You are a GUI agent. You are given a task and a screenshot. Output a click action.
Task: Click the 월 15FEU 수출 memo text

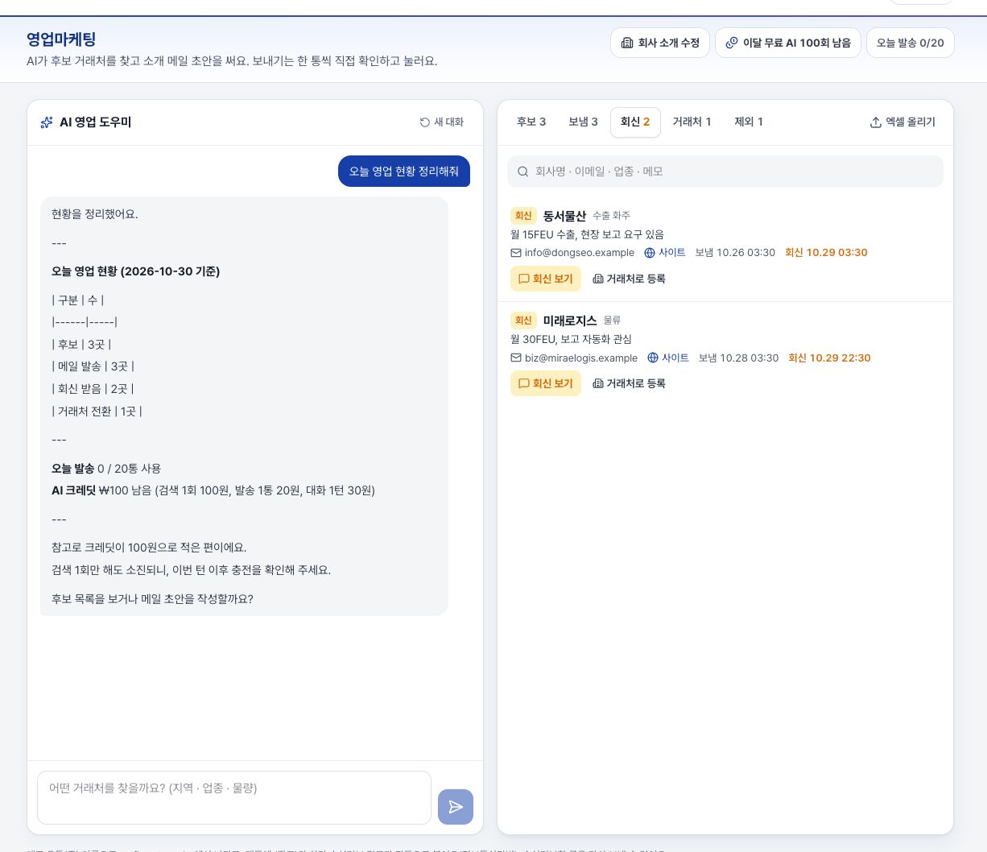pos(587,234)
